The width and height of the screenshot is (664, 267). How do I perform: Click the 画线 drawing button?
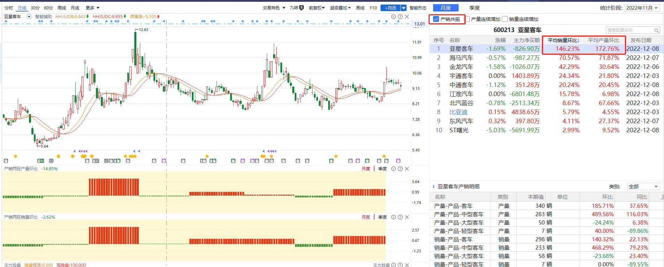tap(360, 8)
